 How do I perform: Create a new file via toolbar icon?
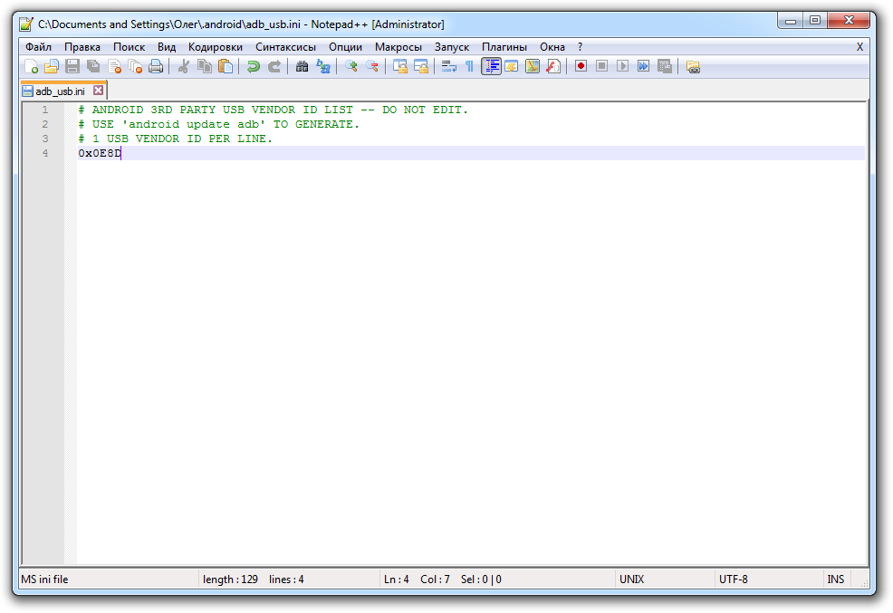click(31, 66)
